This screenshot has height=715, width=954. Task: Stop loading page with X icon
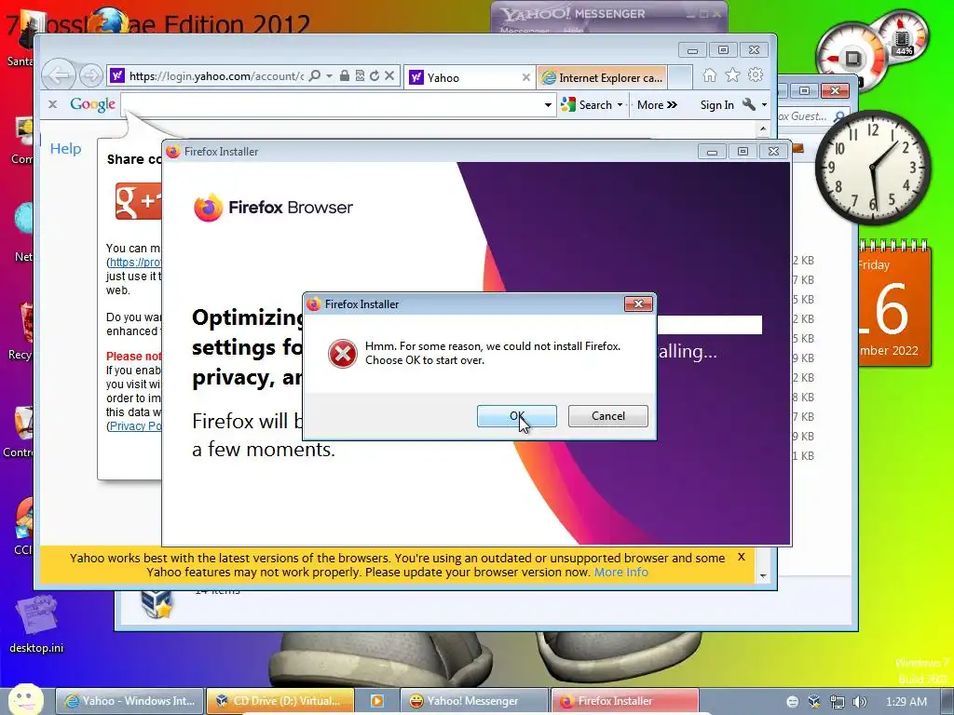point(389,75)
